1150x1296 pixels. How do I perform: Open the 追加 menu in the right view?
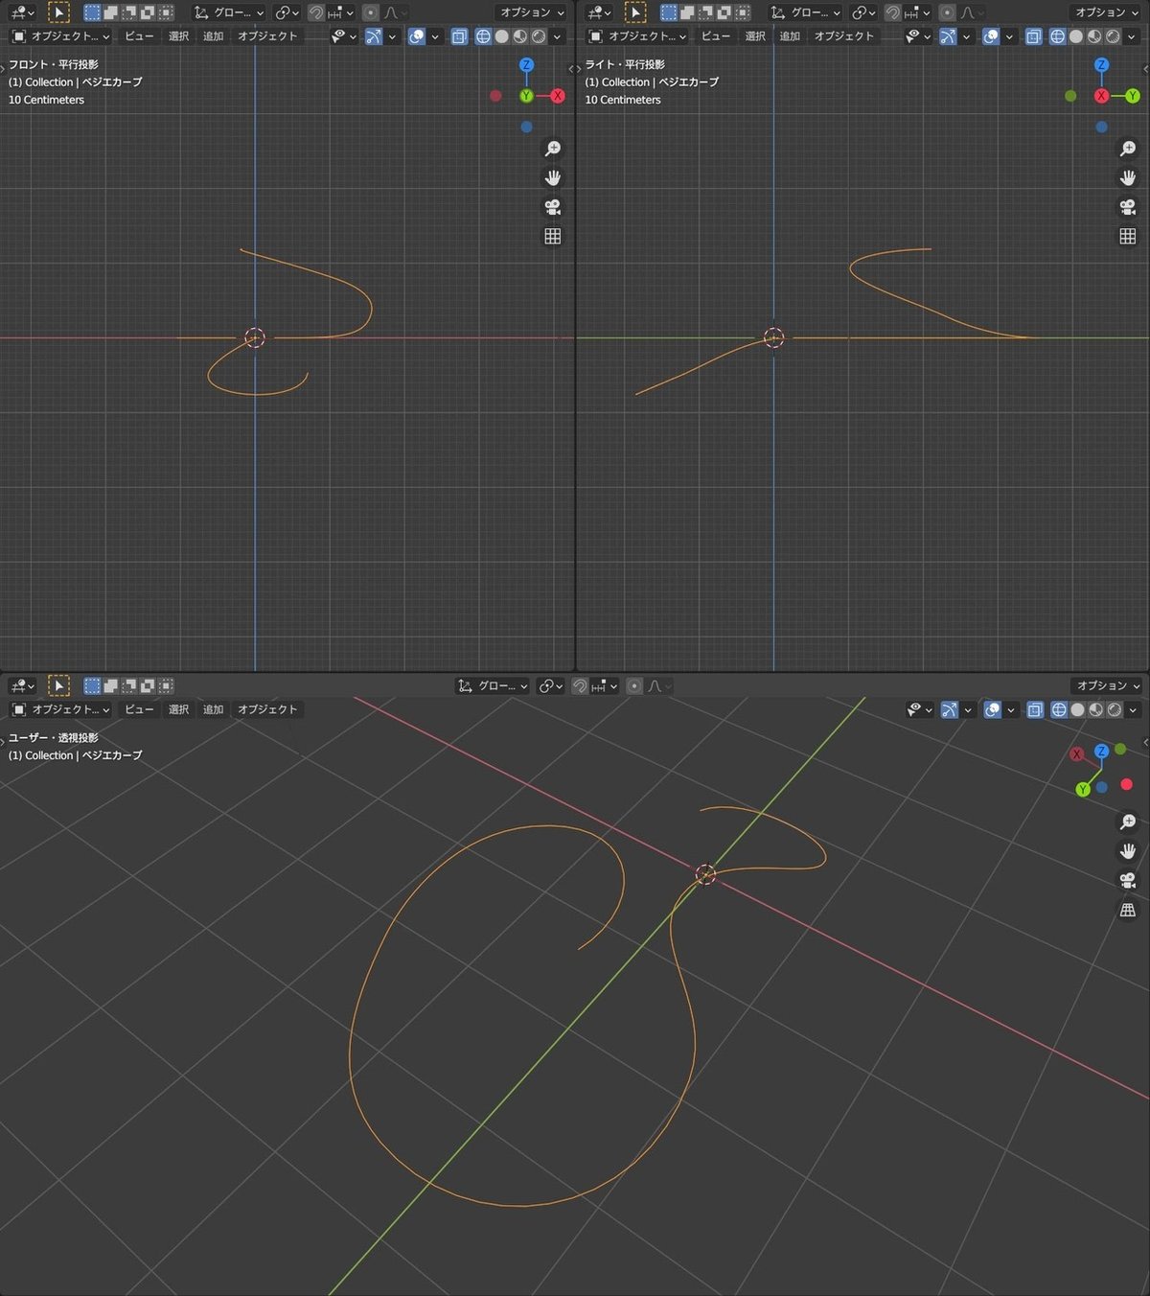tap(790, 36)
